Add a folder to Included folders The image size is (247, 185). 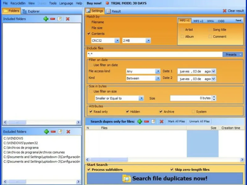point(46,19)
